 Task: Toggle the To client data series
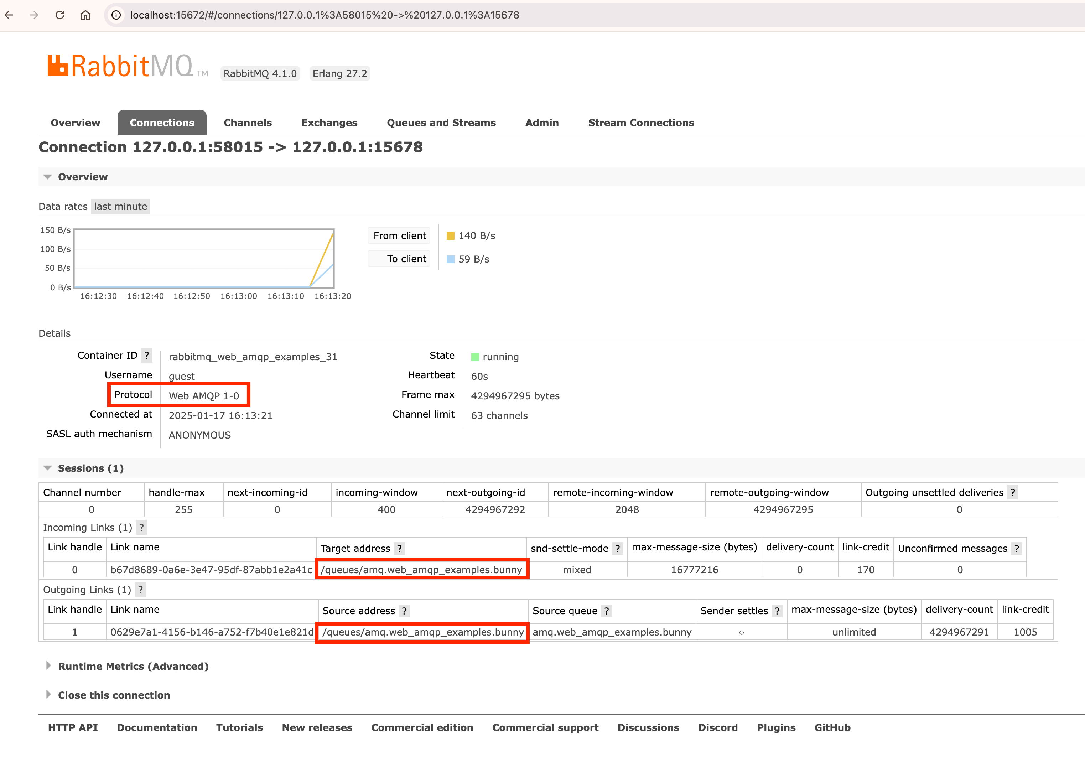(399, 258)
